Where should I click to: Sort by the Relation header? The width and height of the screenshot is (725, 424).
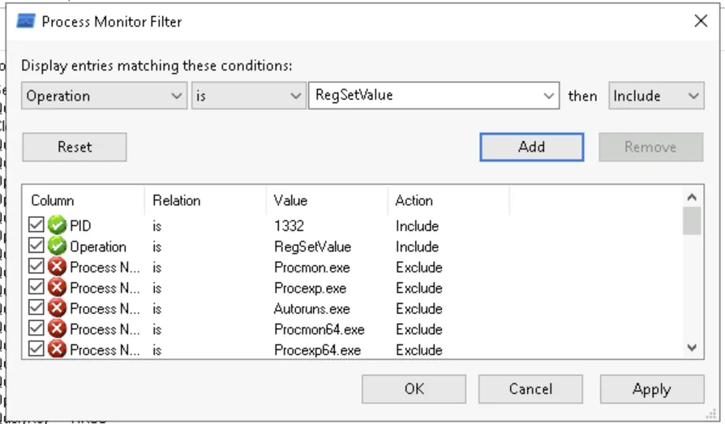click(x=205, y=200)
